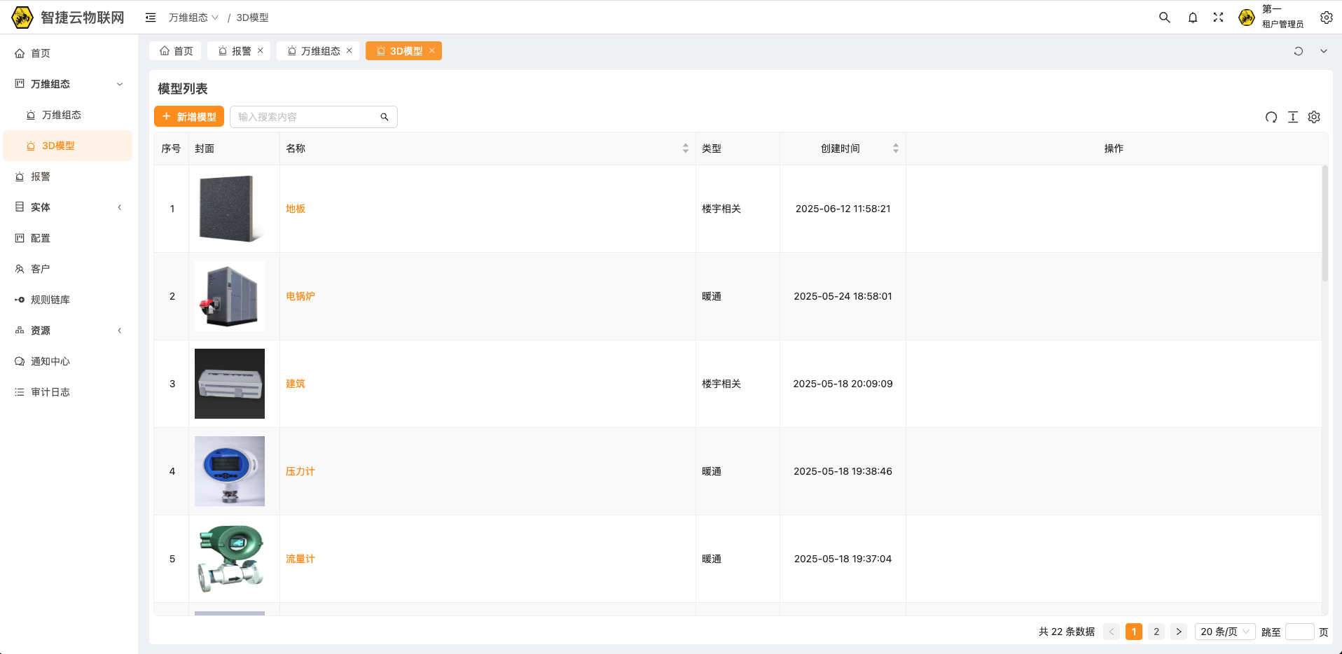Screen dimensions: 1342x654
Task: Change table row density icon
Action: tap(1293, 117)
